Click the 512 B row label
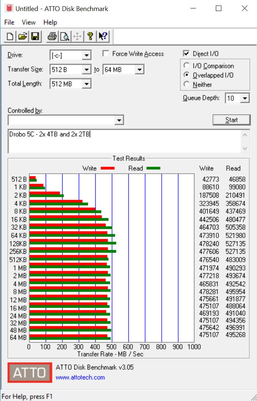 point(19,179)
